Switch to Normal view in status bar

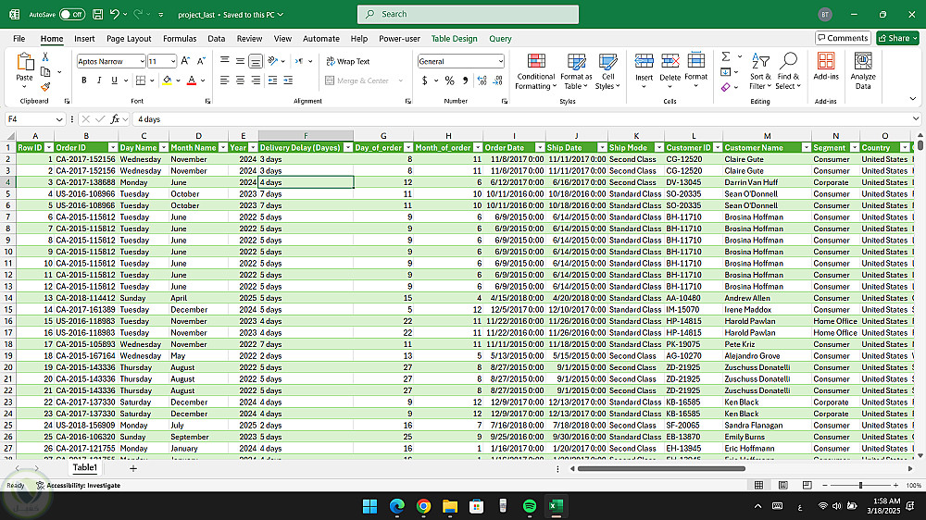(x=759, y=485)
